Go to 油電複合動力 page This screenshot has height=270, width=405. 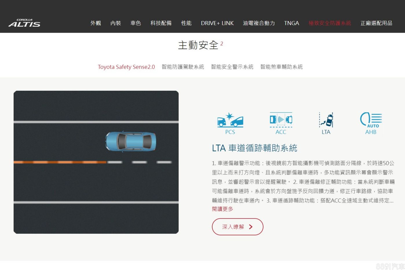tap(259, 23)
